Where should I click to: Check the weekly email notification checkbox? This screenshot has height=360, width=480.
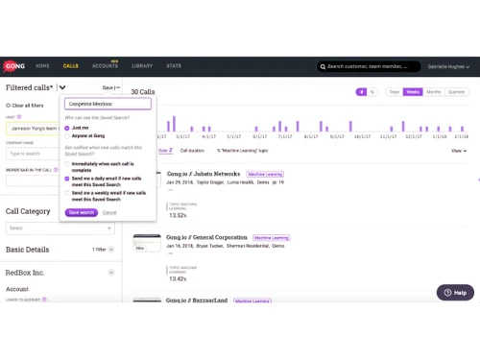[x=67, y=193]
